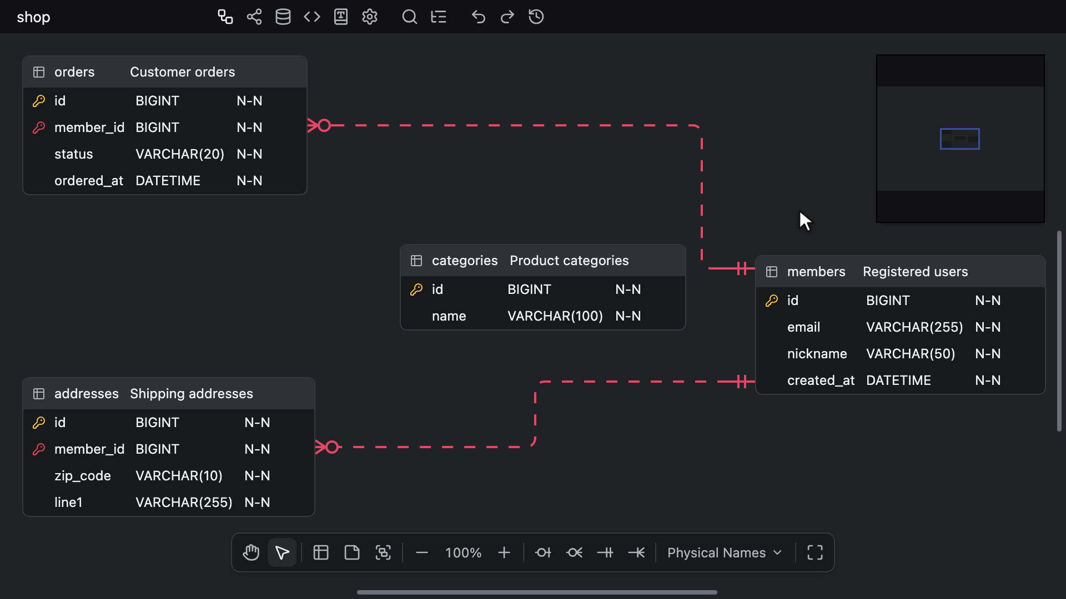Click the foreign key icon in addresses

click(x=39, y=449)
